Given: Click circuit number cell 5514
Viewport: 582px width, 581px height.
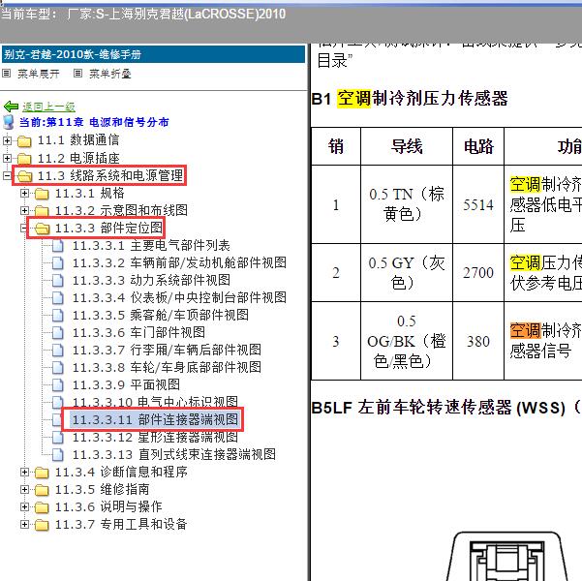Looking at the screenshot, I should [x=478, y=204].
